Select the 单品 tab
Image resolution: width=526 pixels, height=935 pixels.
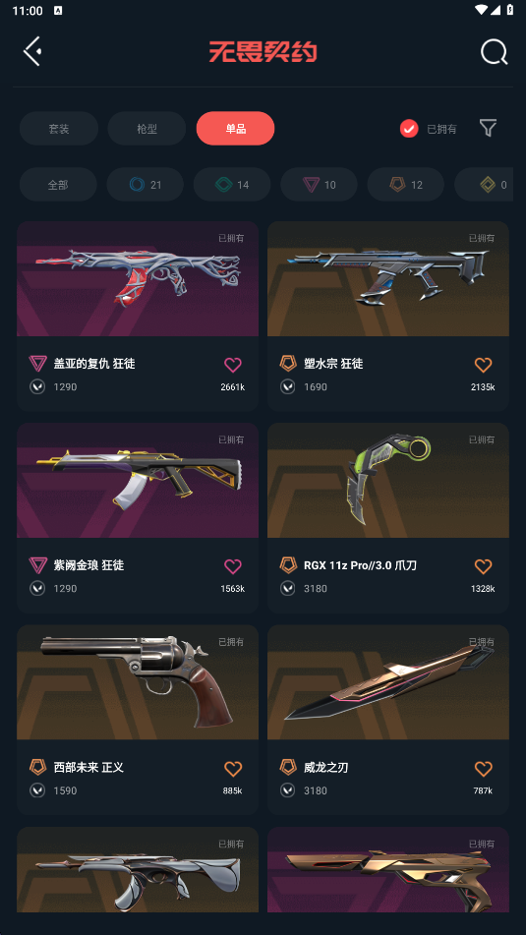pyautogui.click(x=236, y=128)
